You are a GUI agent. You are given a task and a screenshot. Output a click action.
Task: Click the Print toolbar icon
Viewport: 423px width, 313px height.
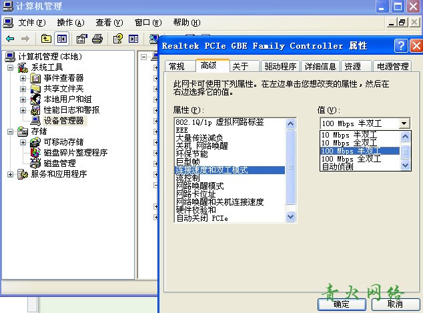(97, 39)
